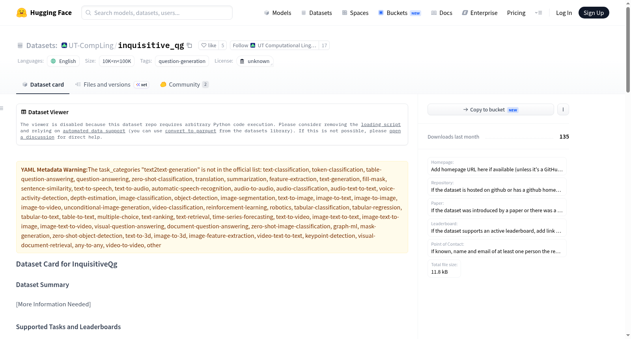631x339 pixels.
Task: Open Buckets from the navigation
Action: tap(400, 13)
